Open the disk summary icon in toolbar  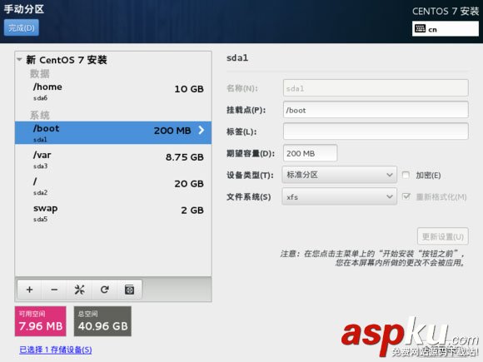point(129,290)
